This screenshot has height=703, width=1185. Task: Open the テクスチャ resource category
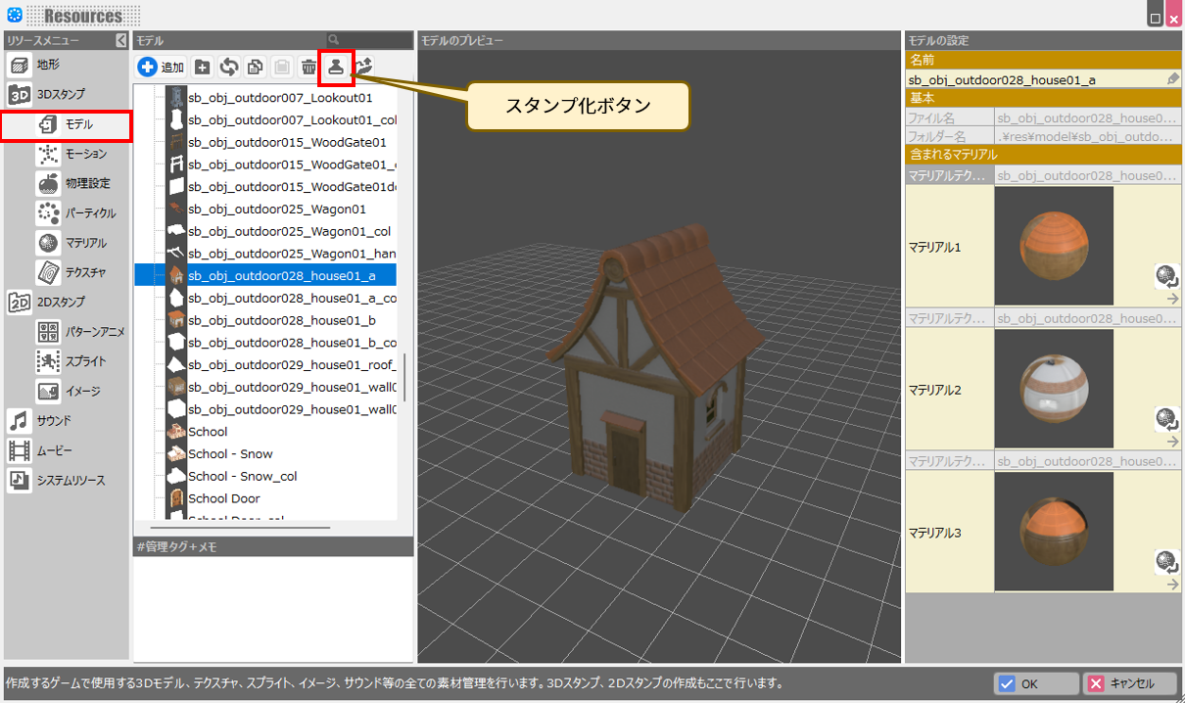click(85, 271)
